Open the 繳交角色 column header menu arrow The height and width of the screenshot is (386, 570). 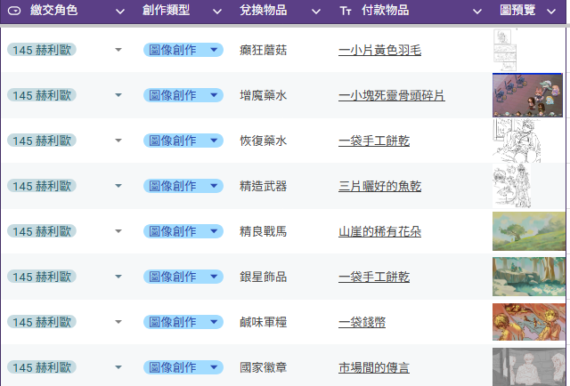tap(120, 12)
